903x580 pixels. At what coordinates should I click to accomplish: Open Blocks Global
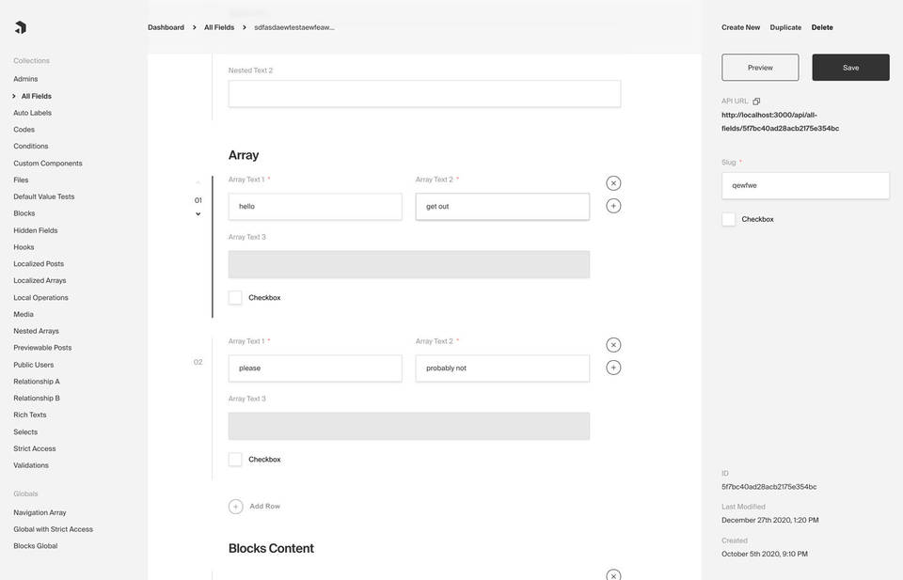pos(35,546)
